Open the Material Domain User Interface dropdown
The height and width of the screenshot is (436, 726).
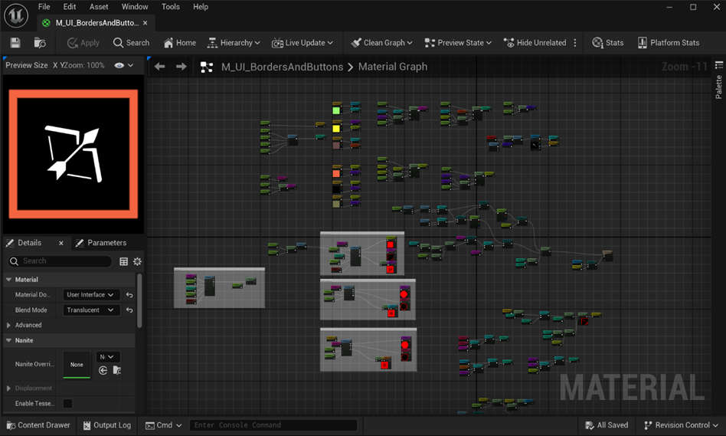(91, 295)
